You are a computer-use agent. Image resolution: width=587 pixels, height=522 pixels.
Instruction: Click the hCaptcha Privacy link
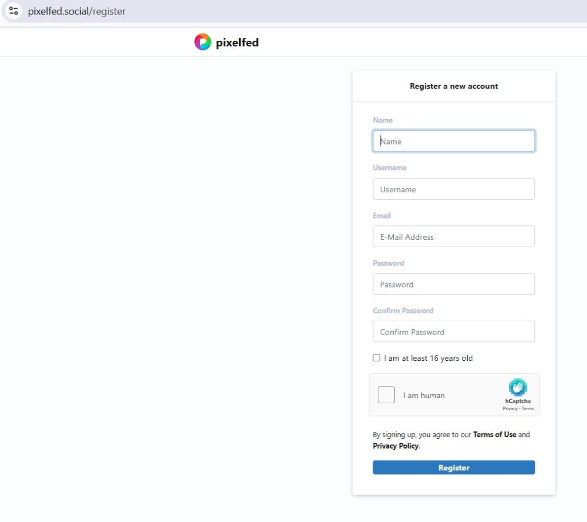(510, 408)
